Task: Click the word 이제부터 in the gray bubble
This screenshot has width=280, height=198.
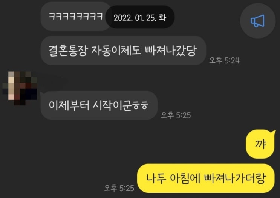Action: point(69,105)
